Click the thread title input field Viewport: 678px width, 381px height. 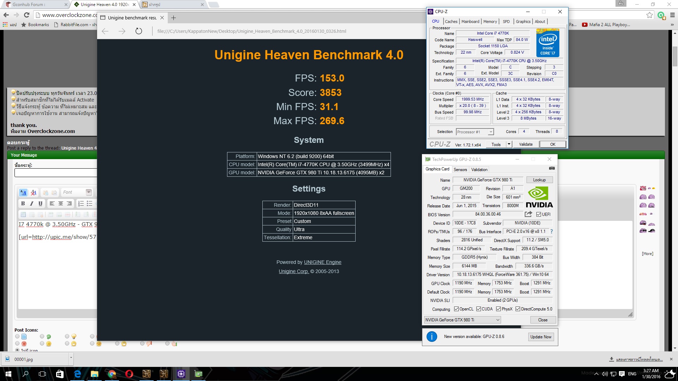55,173
